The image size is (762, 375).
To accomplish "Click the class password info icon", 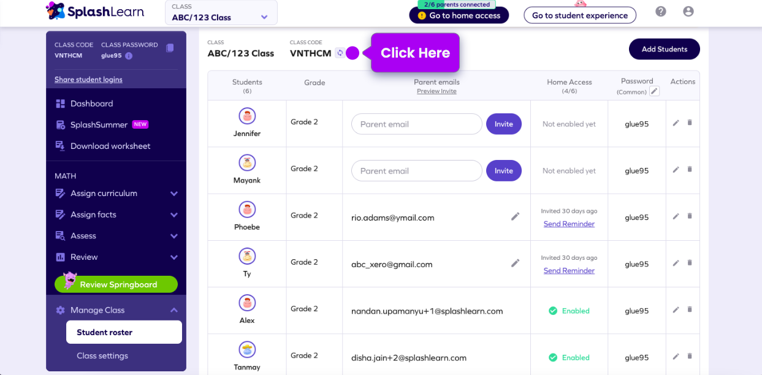I will pyautogui.click(x=129, y=56).
